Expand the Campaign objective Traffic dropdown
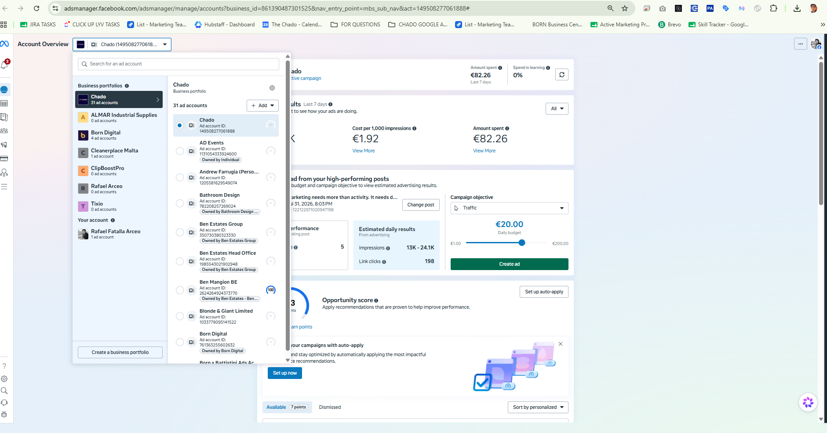Screen dimensions: 827x433 [509, 208]
